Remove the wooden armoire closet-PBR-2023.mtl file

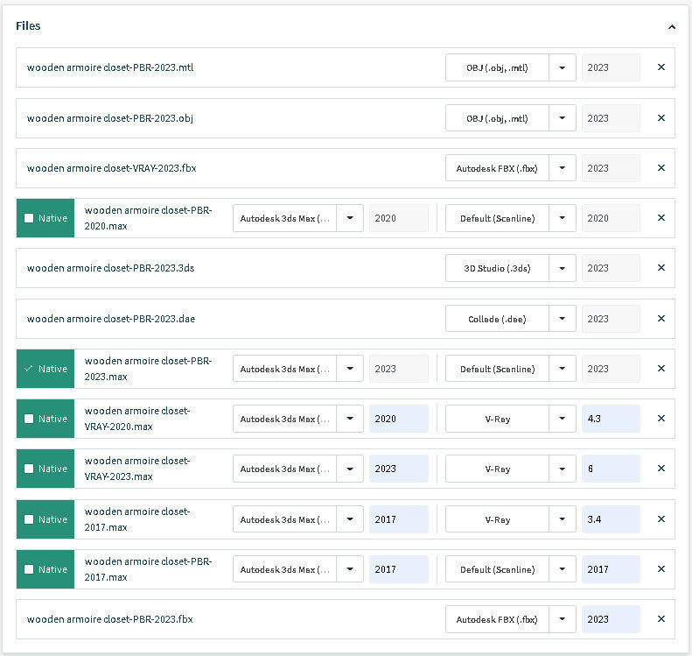pyautogui.click(x=661, y=67)
